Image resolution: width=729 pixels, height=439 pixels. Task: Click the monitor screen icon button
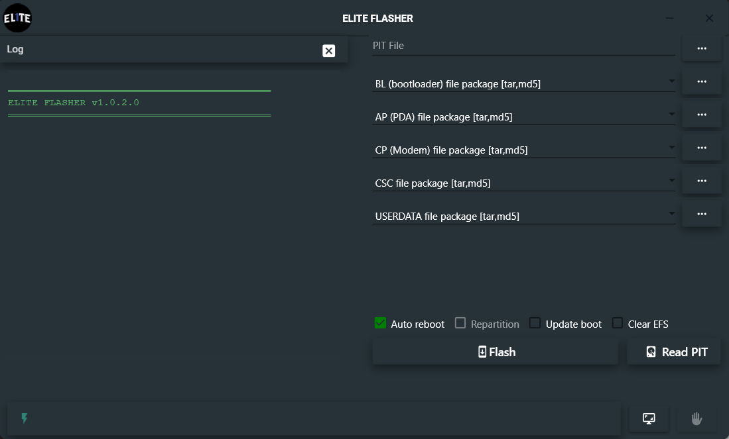[x=649, y=418]
